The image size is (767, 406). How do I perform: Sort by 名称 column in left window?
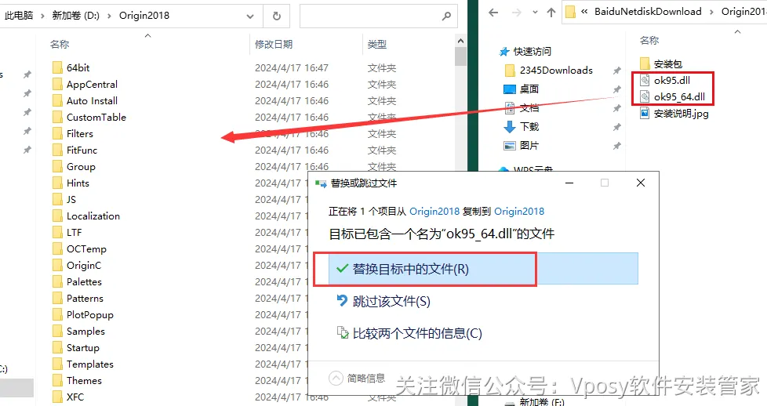60,44
